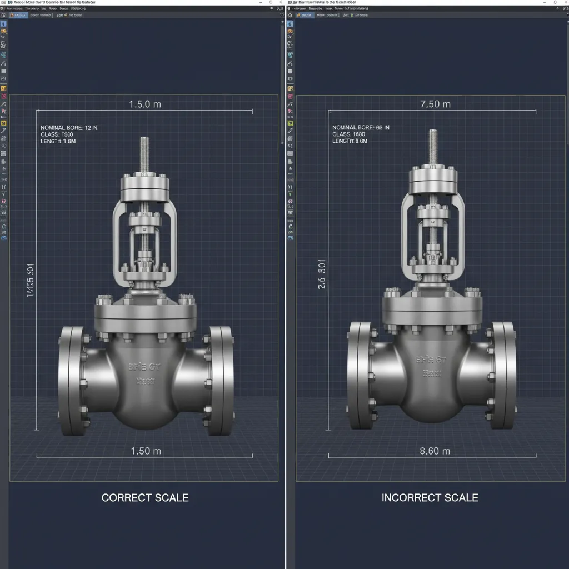The image size is (569, 569).
Task: Select the pink outlined square icon in right window sidebar
Action: coord(290,97)
